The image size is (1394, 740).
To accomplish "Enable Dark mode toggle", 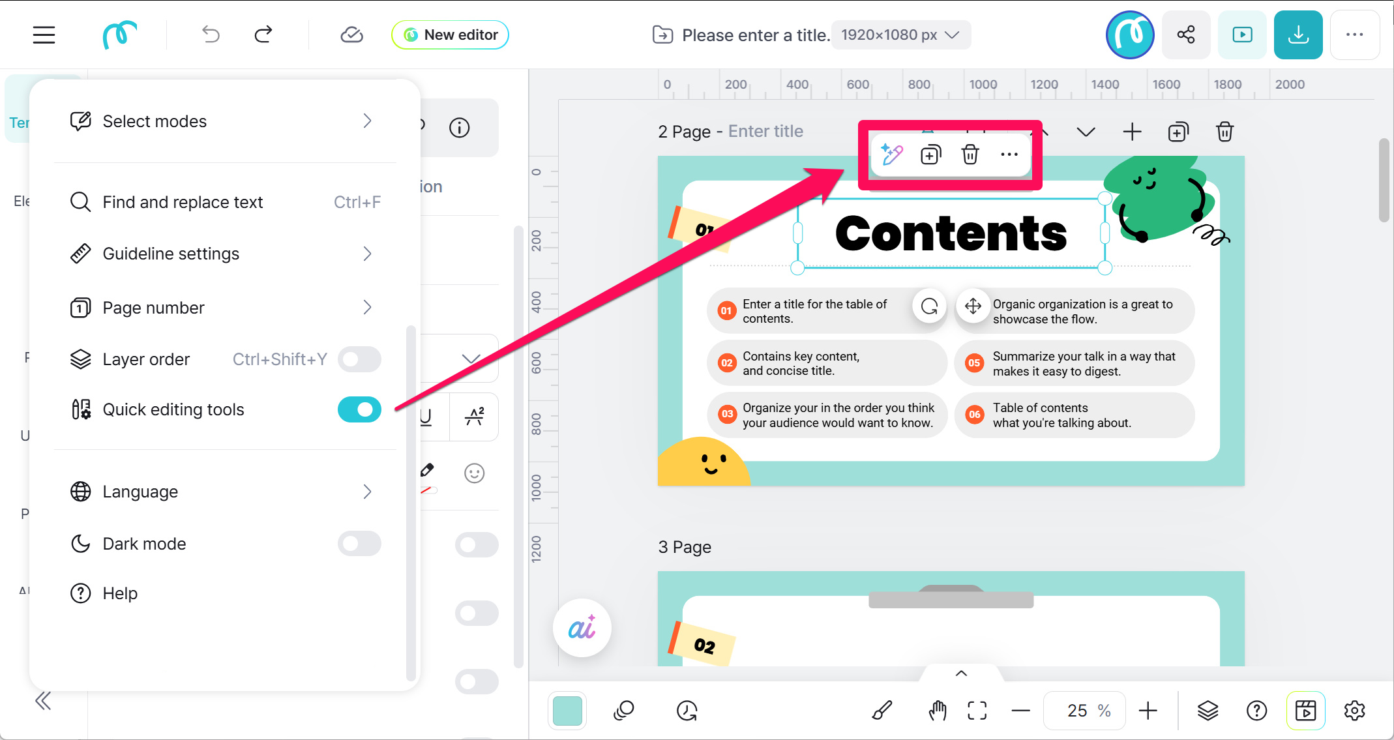I will [x=359, y=544].
